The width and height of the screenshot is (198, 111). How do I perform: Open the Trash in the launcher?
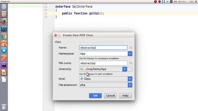pos(4,107)
